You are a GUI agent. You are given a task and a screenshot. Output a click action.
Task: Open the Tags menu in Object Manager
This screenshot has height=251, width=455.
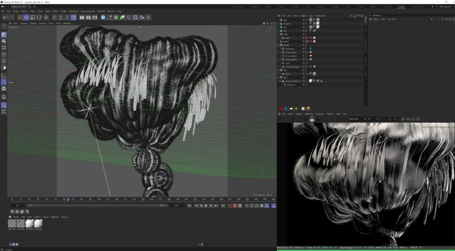pyautogui.click(x=311, y=16)
